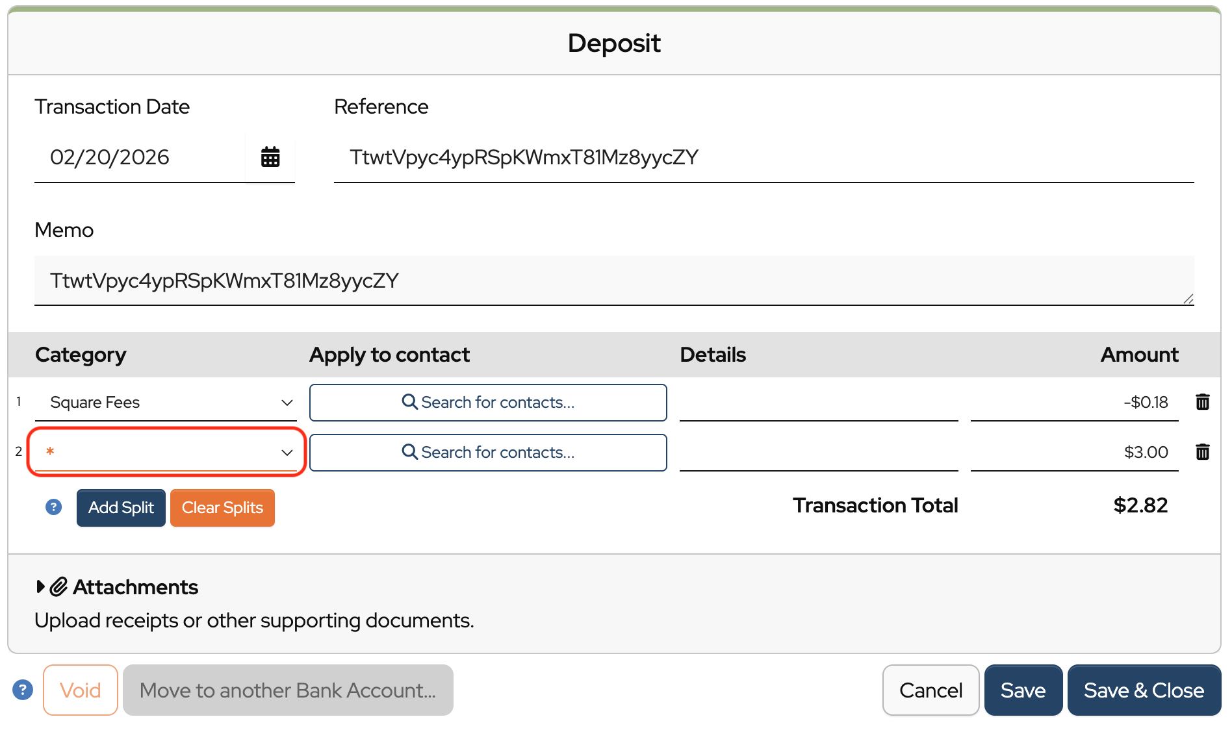
Task: Click the Save button
Action: pos(1023,690)
